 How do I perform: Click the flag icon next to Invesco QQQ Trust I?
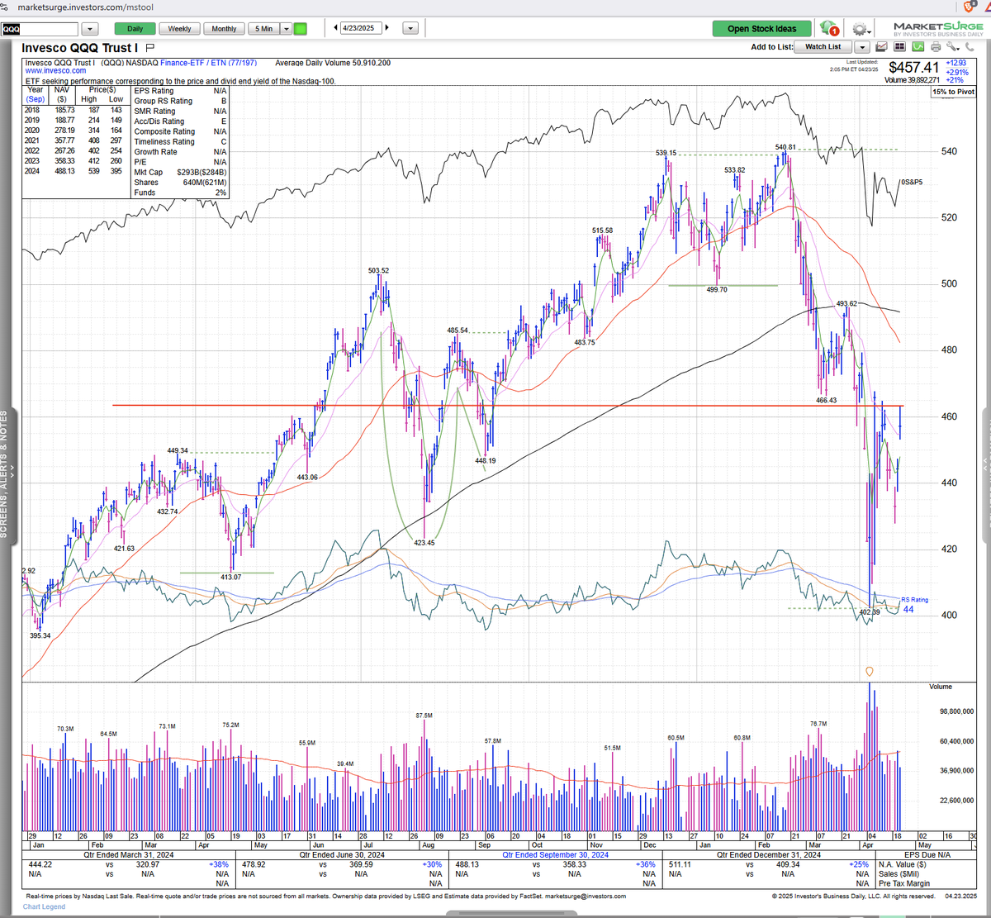[150, 48]
